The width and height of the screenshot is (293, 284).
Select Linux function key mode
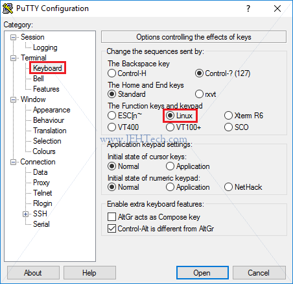(x=179, y=116)
